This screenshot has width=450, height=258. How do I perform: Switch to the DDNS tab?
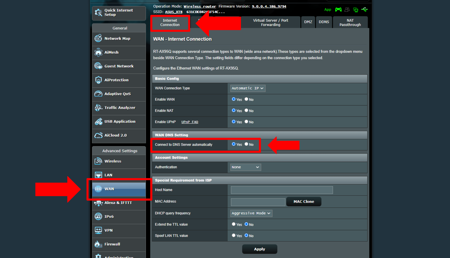tap(324, 22)
